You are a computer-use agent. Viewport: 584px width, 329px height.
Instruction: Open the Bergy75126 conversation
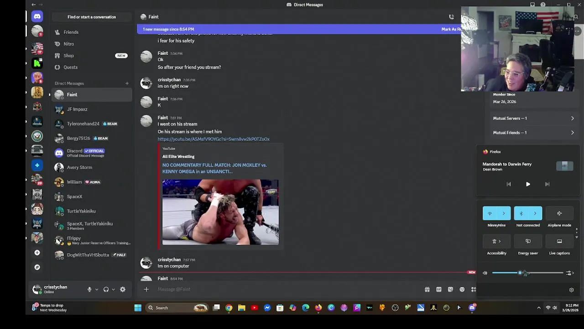point(91,138)
